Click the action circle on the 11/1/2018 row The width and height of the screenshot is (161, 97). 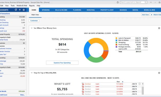coord(140,84)
